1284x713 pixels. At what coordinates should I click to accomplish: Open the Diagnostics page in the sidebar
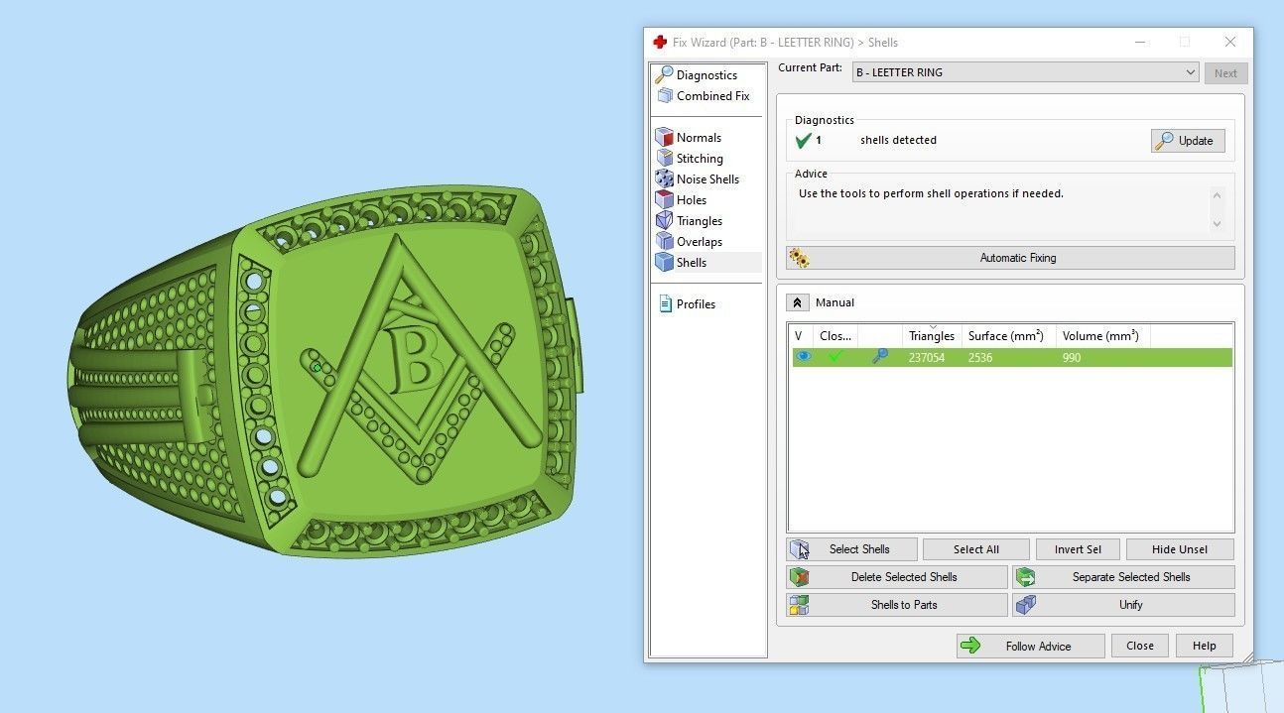pos(706,75)
